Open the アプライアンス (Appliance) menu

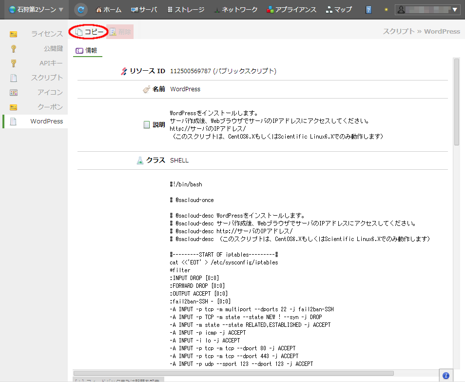(291, 10)
